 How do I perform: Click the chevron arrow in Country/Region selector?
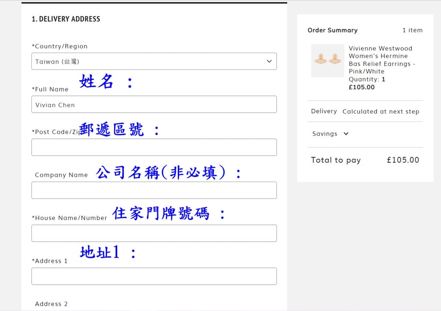pyautogui.click(x=269, y=61)
